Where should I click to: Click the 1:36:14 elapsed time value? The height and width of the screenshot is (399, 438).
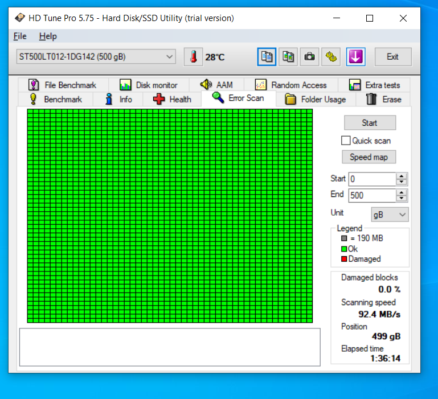click(x=386, y=358)
